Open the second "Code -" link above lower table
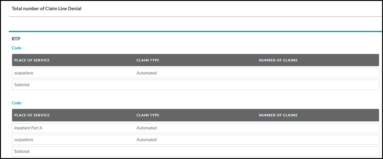This screenshot has width=383, height=159. [x=17, y=103]
